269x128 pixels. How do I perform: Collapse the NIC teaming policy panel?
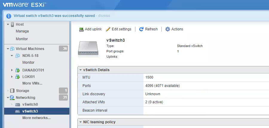pos(81,122)
